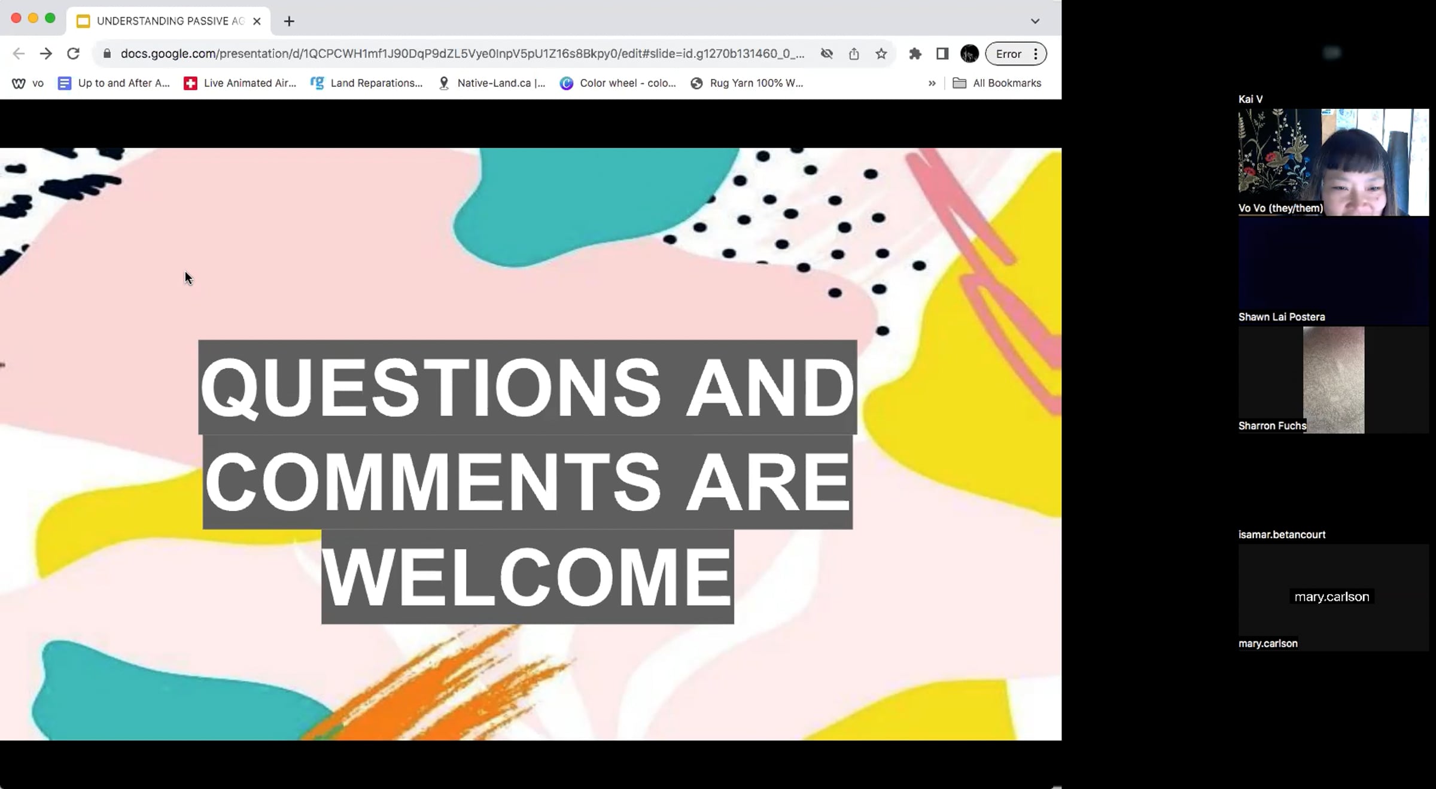Click the Error update button
1436x789 pixels.
1016,54
